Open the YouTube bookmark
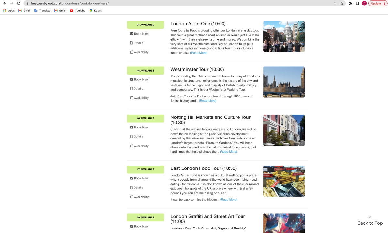Image resolution: width=388 pixels, height=233 pixels. 78,10
